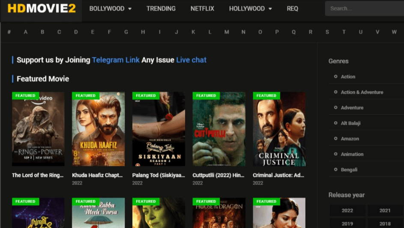Viewport: 404px width, 228px height.
Task: Click 'Khuda Haafiz Chapt...' title
Action: (97, 175)
